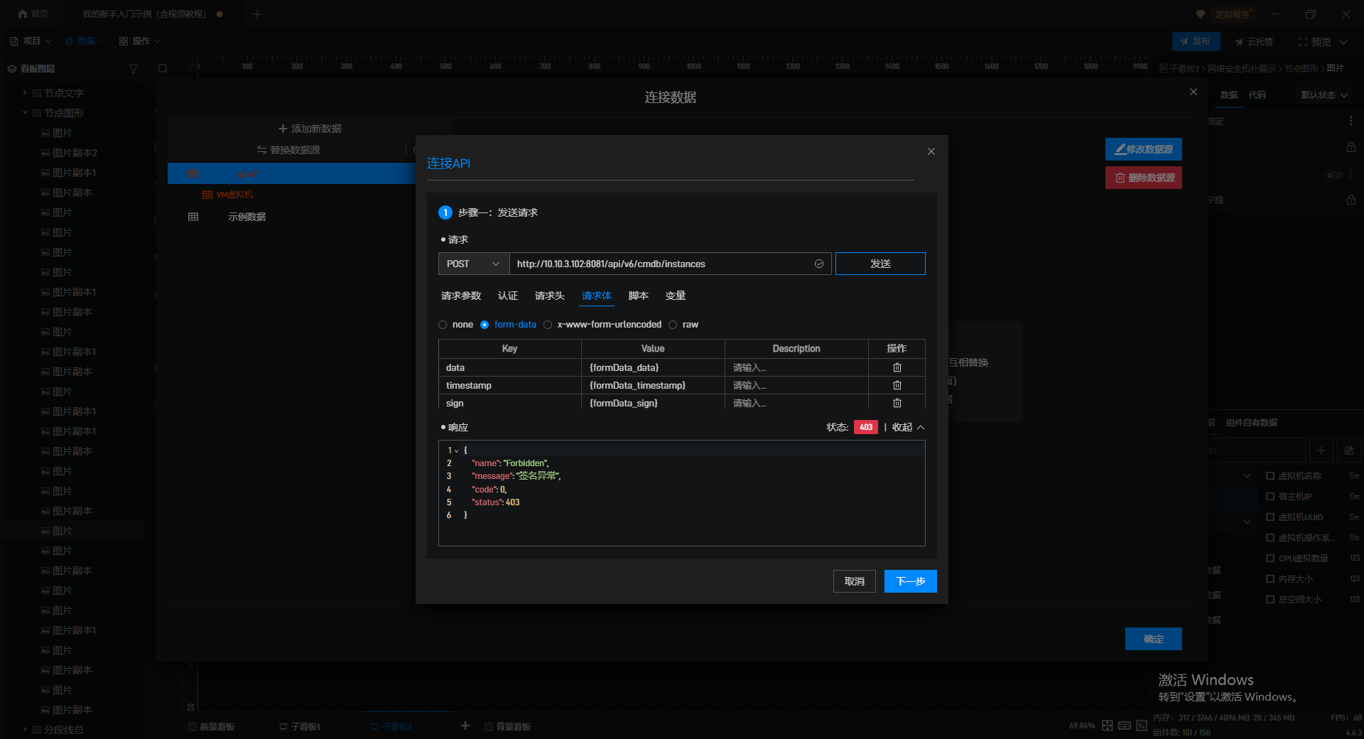Click the layer filter funnel icon
This screenshot has height=739, width=1364.
[x=133, y=69]
